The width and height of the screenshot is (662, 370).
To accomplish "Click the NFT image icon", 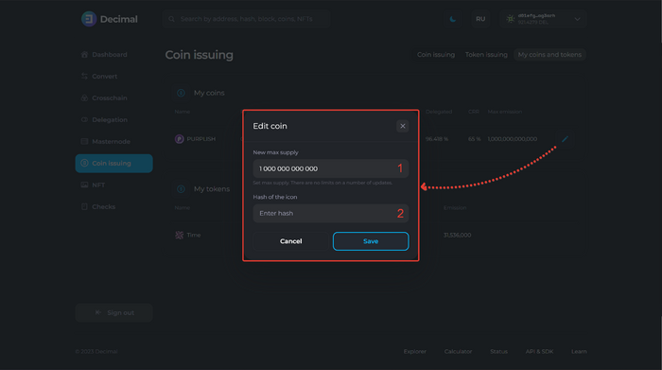I will 84,185.
